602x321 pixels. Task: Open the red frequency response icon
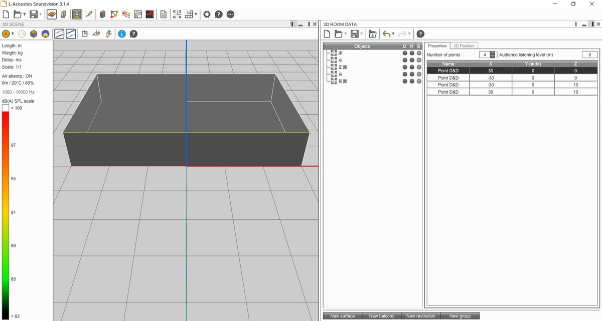149,15
